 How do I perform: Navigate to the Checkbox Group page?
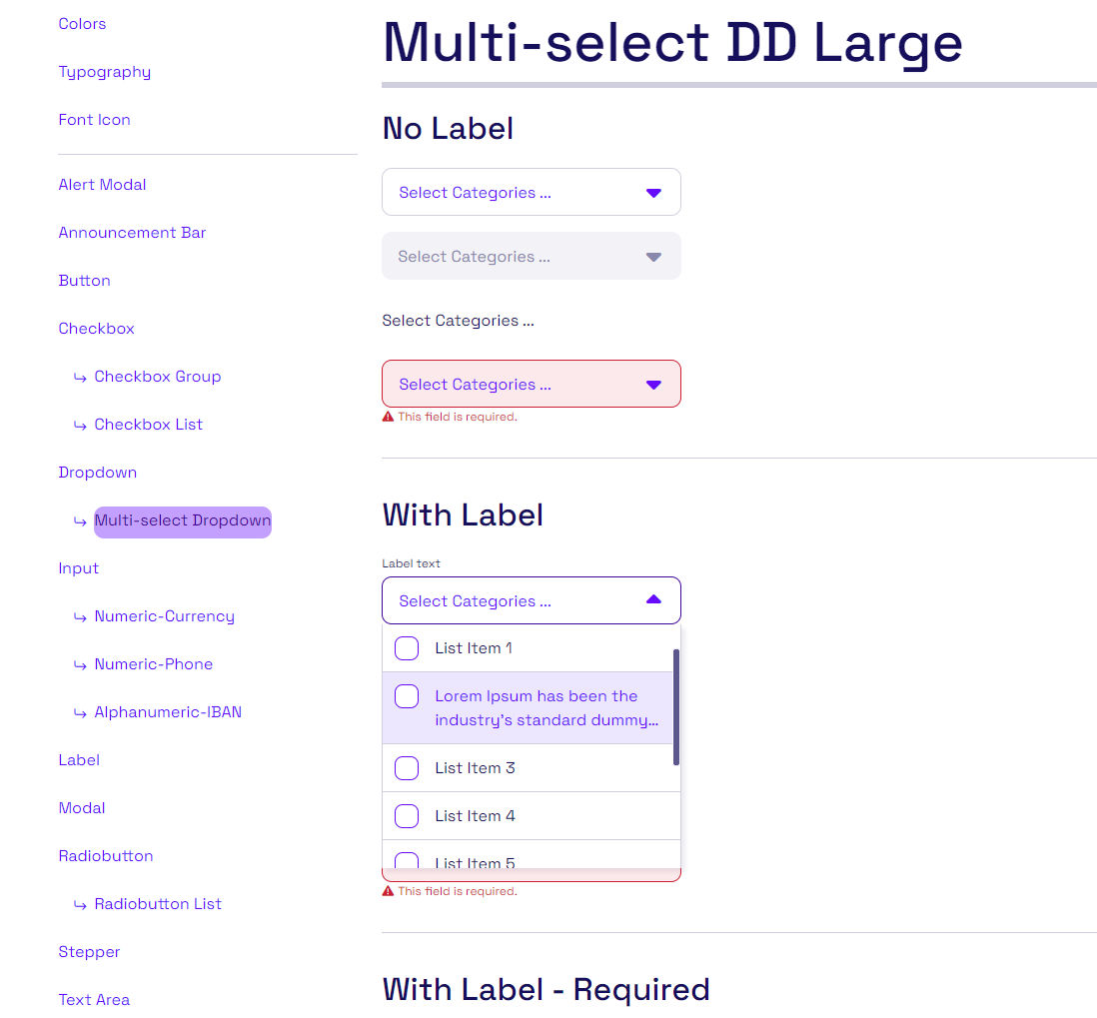click(158, 376)
